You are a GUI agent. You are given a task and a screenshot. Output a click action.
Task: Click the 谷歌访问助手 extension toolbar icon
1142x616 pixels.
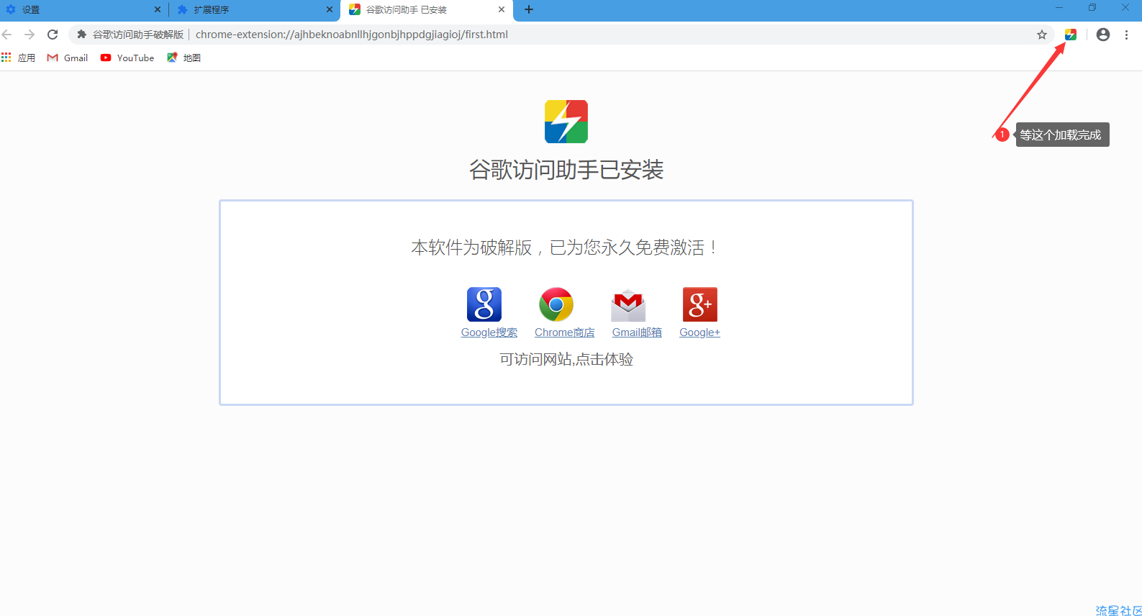(1071, 35)
